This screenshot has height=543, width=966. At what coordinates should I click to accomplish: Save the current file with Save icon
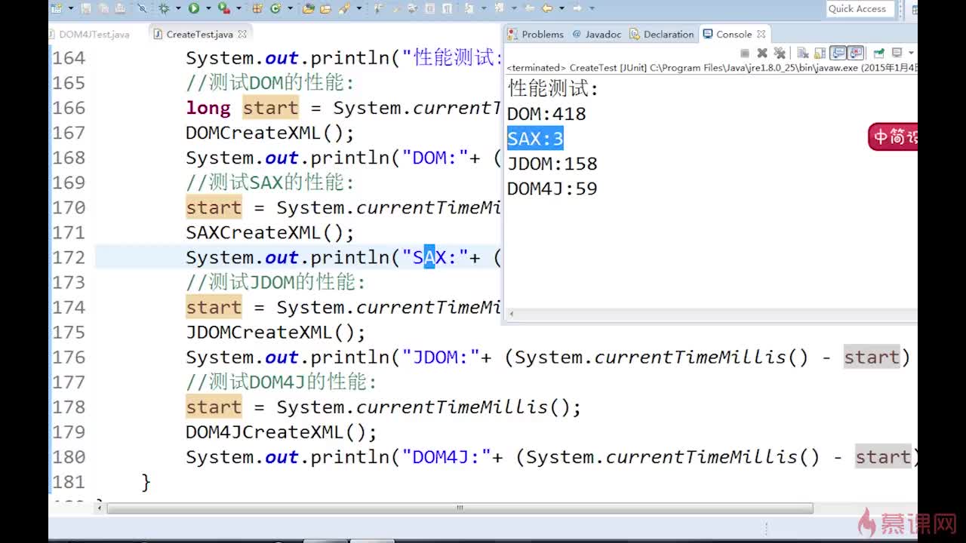[86, 9]
